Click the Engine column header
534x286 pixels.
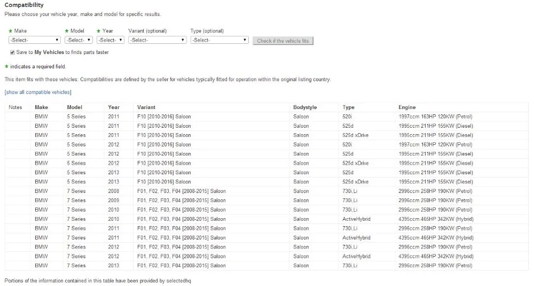click(407, 107)
